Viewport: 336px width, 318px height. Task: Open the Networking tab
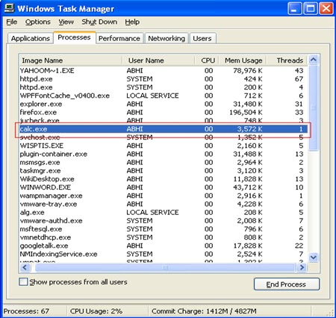click(x=167, y=39)
